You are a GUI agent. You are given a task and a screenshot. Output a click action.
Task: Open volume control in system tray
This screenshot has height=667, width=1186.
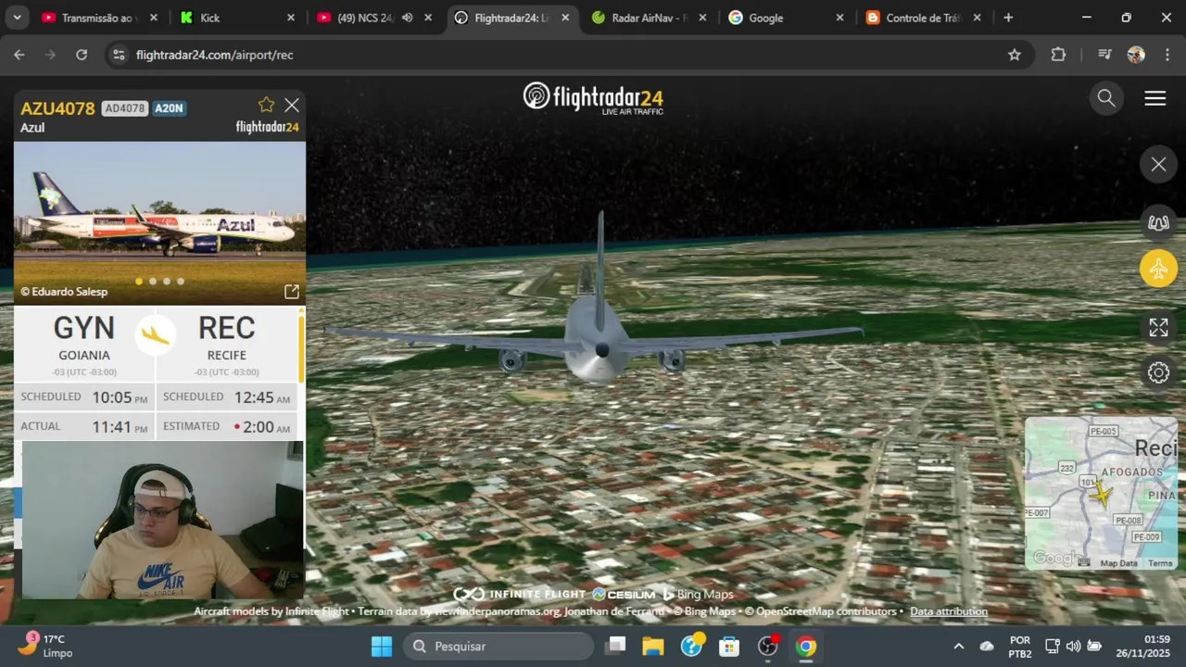point(1073,646)
